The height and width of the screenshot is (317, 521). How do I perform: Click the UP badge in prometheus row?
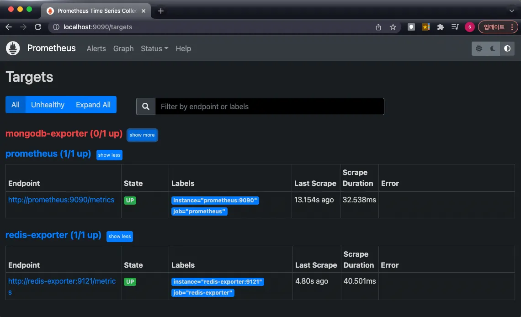coord(130,201)
